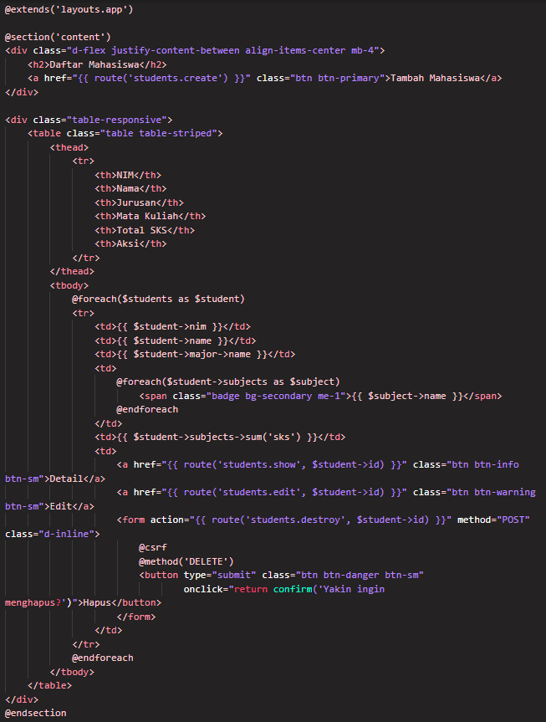Click the "btn btn-danger btn-sm" class value
This screenshot has height=722, width=546.
pyautogui.click(x=360, y=575)
